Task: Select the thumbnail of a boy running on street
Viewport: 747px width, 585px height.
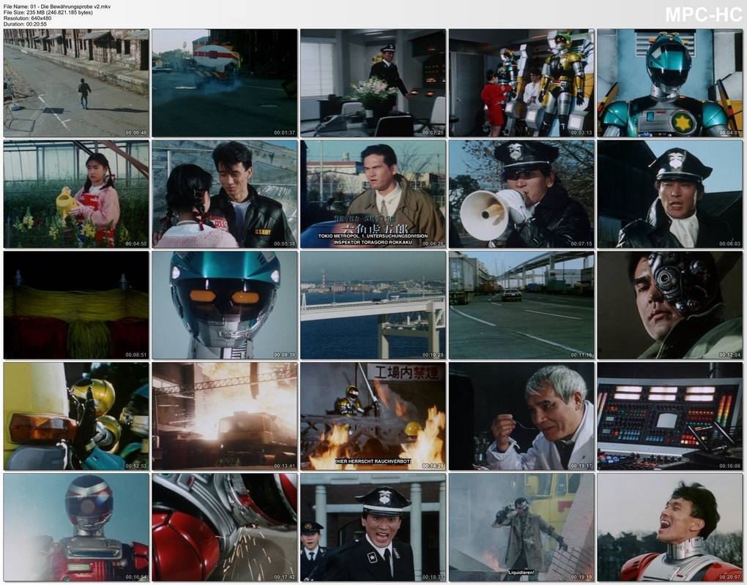Action: (x=76, y=83)
